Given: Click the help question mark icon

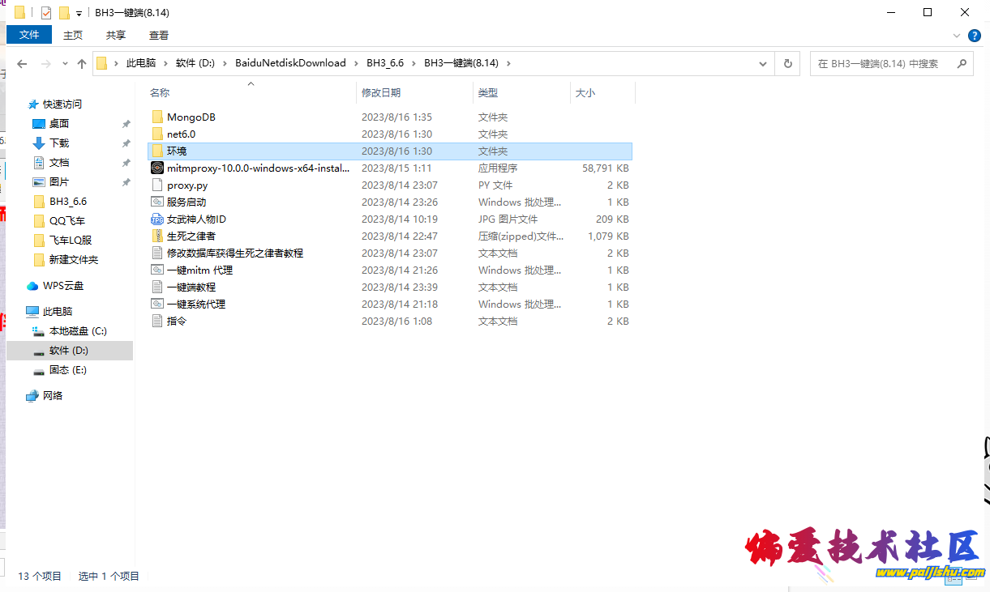Looking at the screenshot, I should (x=975, y=36).
